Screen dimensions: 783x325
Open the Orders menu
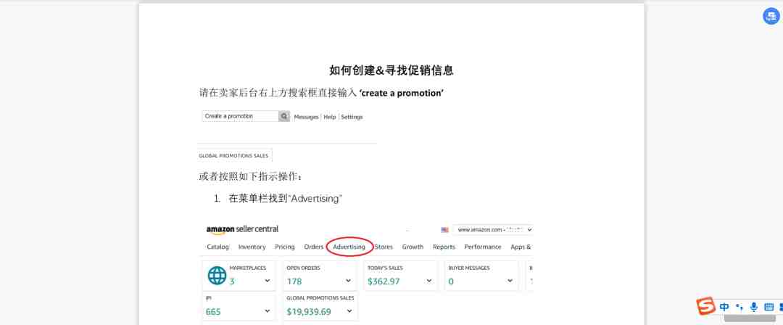click(x=314, y=247)
